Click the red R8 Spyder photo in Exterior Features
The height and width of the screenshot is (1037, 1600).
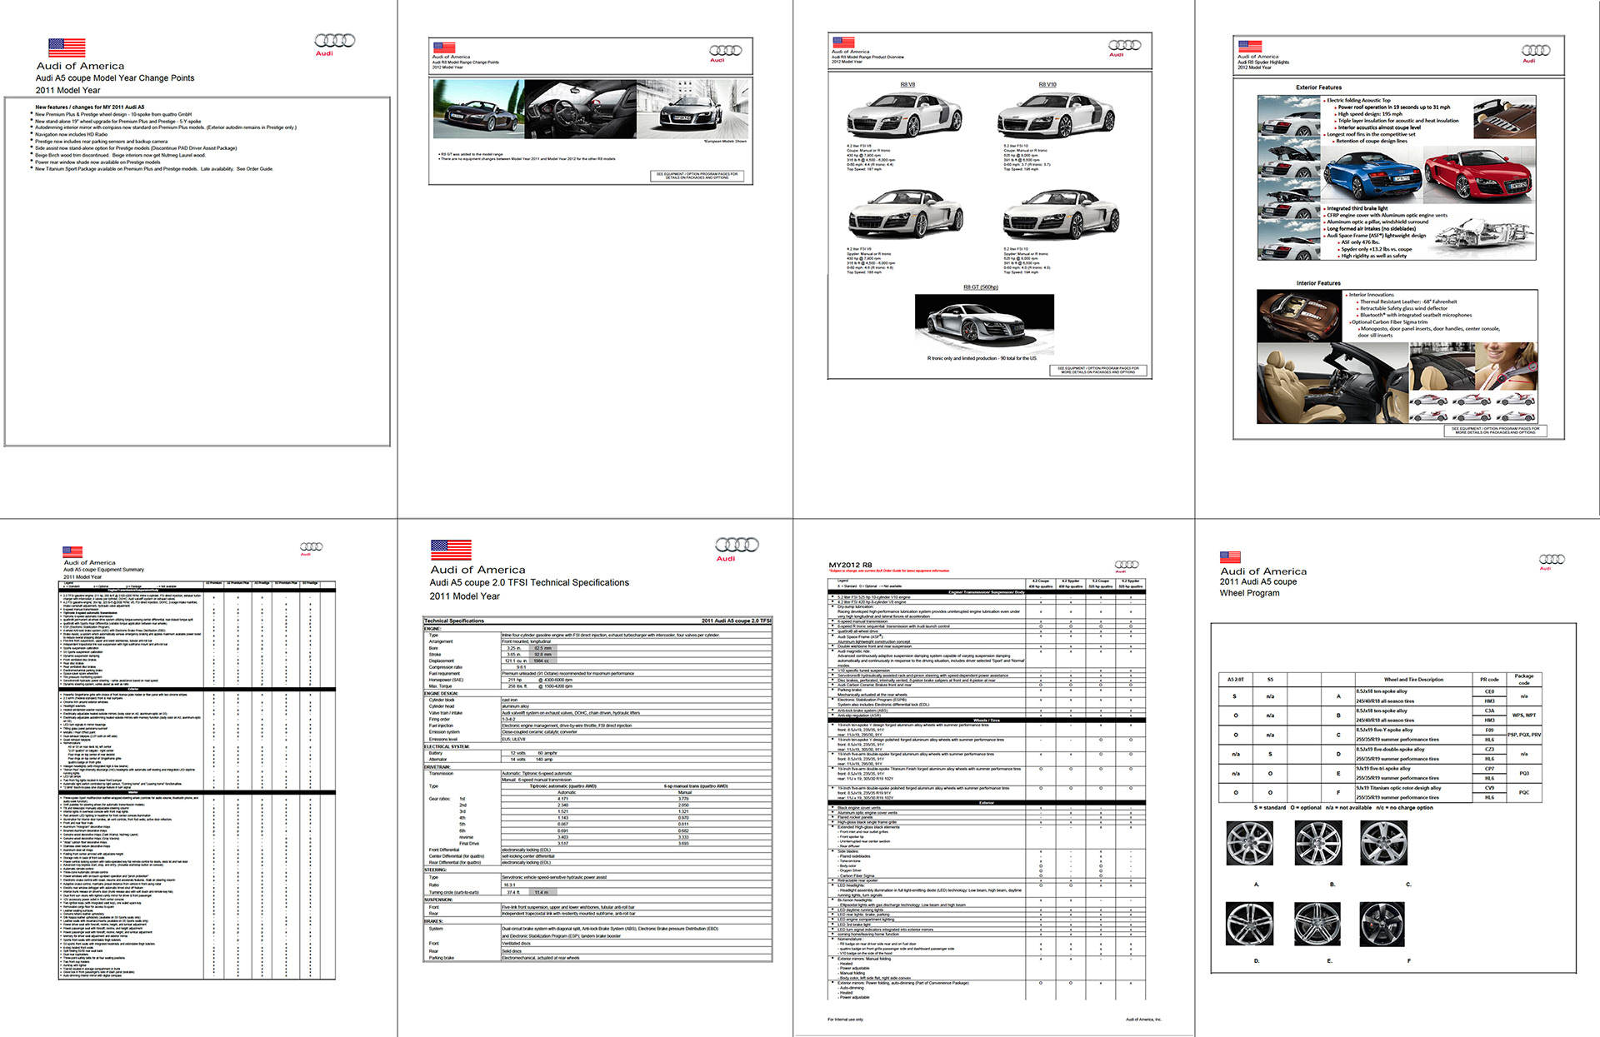(1479, 175)
